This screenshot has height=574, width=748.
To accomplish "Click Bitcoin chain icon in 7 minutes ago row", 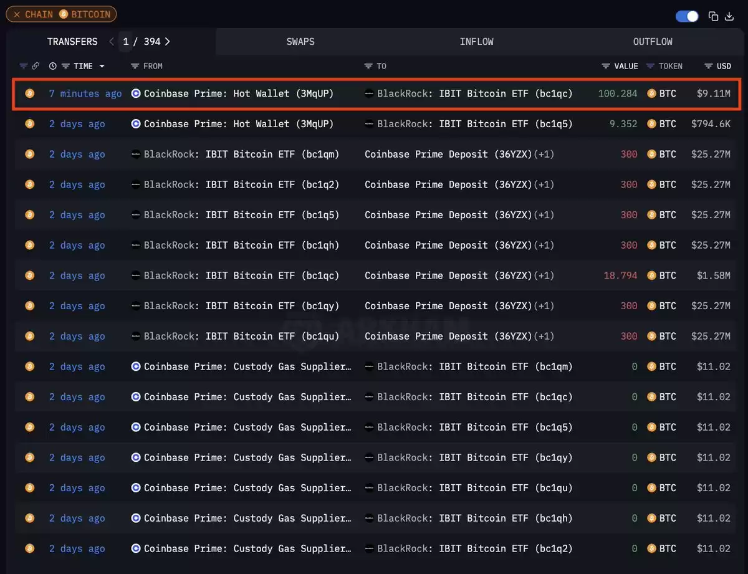I will pyautogui.click(x=29, y=93).
